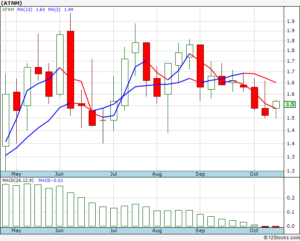Click the MACD:-0.01 value label
This screenshot has width=300, height=241.
pyautogui.click(x=51, y=181)
